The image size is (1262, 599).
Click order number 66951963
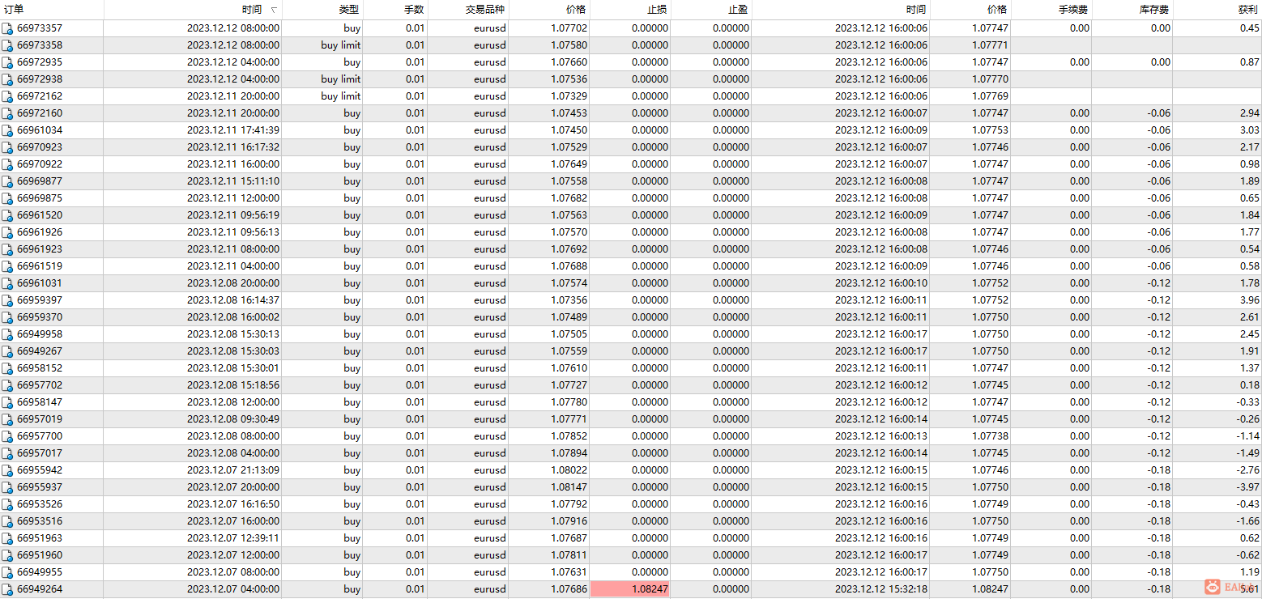tap(40, 538)
